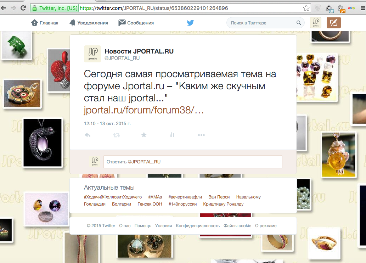Reload the page with the refresh icon
The image size is (366, 263).
pos(23,8)
